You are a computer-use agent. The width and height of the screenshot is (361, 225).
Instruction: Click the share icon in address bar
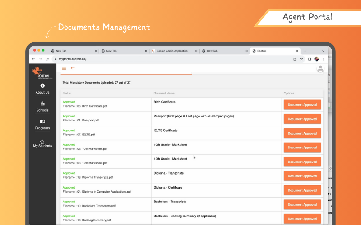(295, 59)
